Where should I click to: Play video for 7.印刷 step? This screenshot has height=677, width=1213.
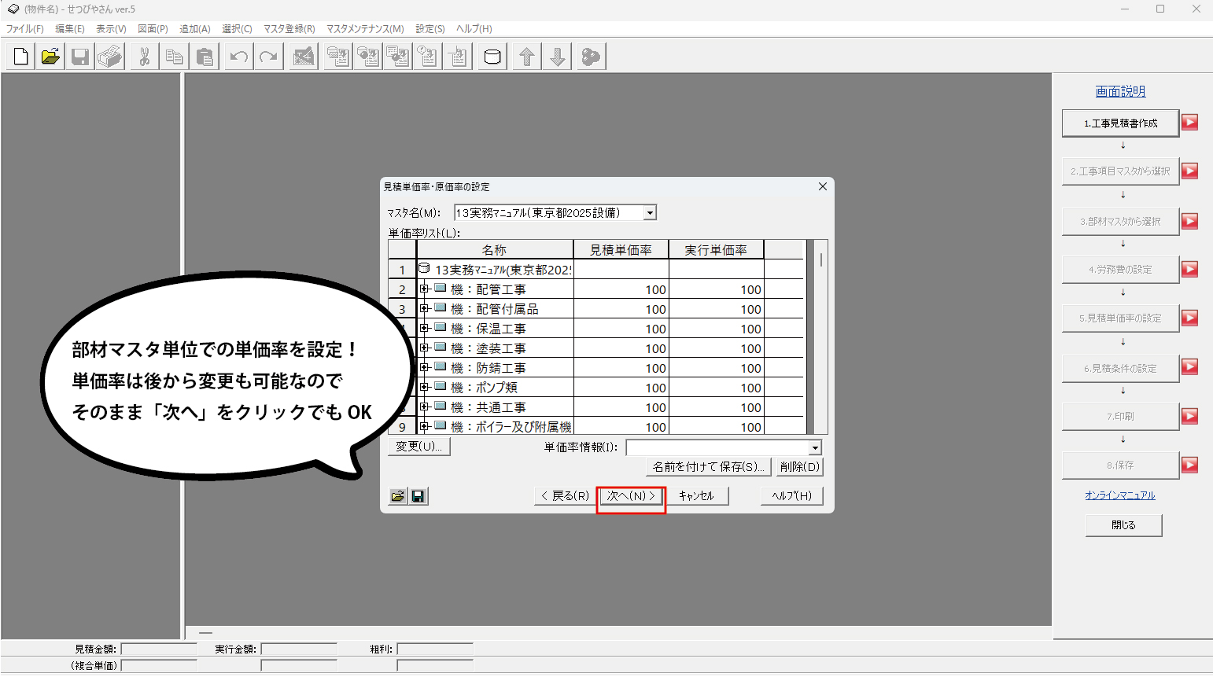tap(1189, 416)
